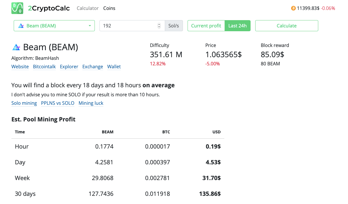This screenshot has height=204, width=348.
Task: Expand the coin list using the caret arrow
Action: (x=90, y=26)
